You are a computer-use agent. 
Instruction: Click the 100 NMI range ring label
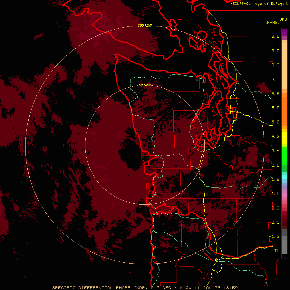point(145,25)
